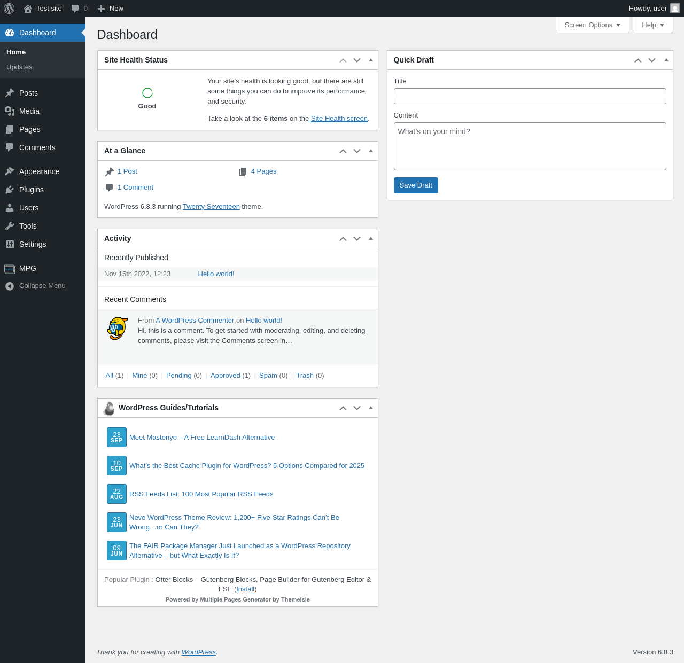The height and width of the screenshot is (663, 684).
Task: Move At a Glance widget up
Action: [x=343, y=151]
